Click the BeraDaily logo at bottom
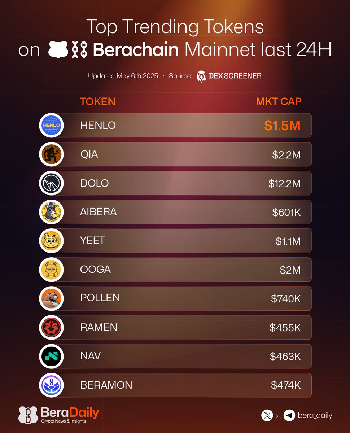 coord(59,415)
